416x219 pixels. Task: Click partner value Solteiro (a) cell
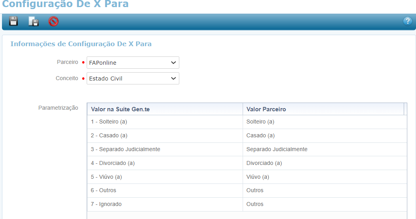[325, 122]
